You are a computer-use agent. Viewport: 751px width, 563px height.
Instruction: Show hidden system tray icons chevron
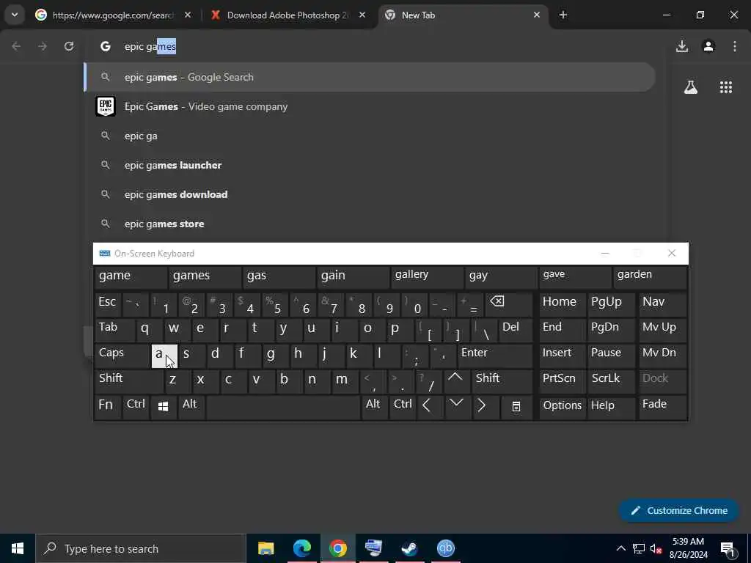tap(620, 548)
